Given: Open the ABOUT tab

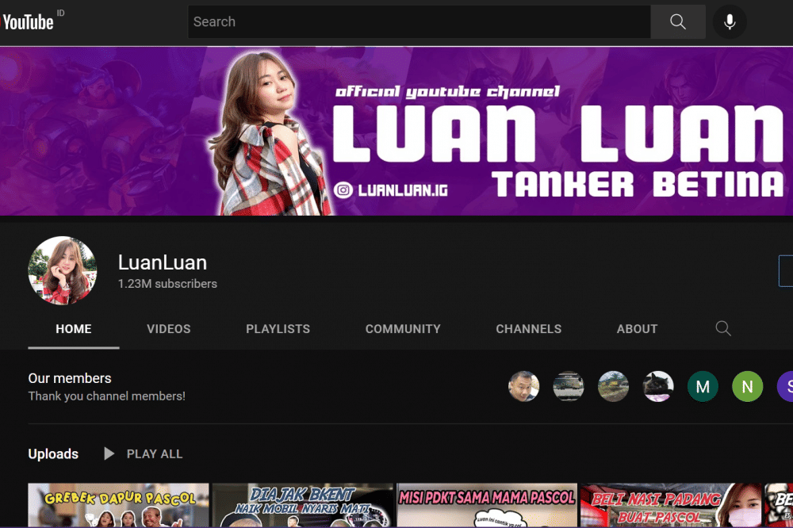Looking at the screenshot, I should pyautogui.click(x=637, y=328).
